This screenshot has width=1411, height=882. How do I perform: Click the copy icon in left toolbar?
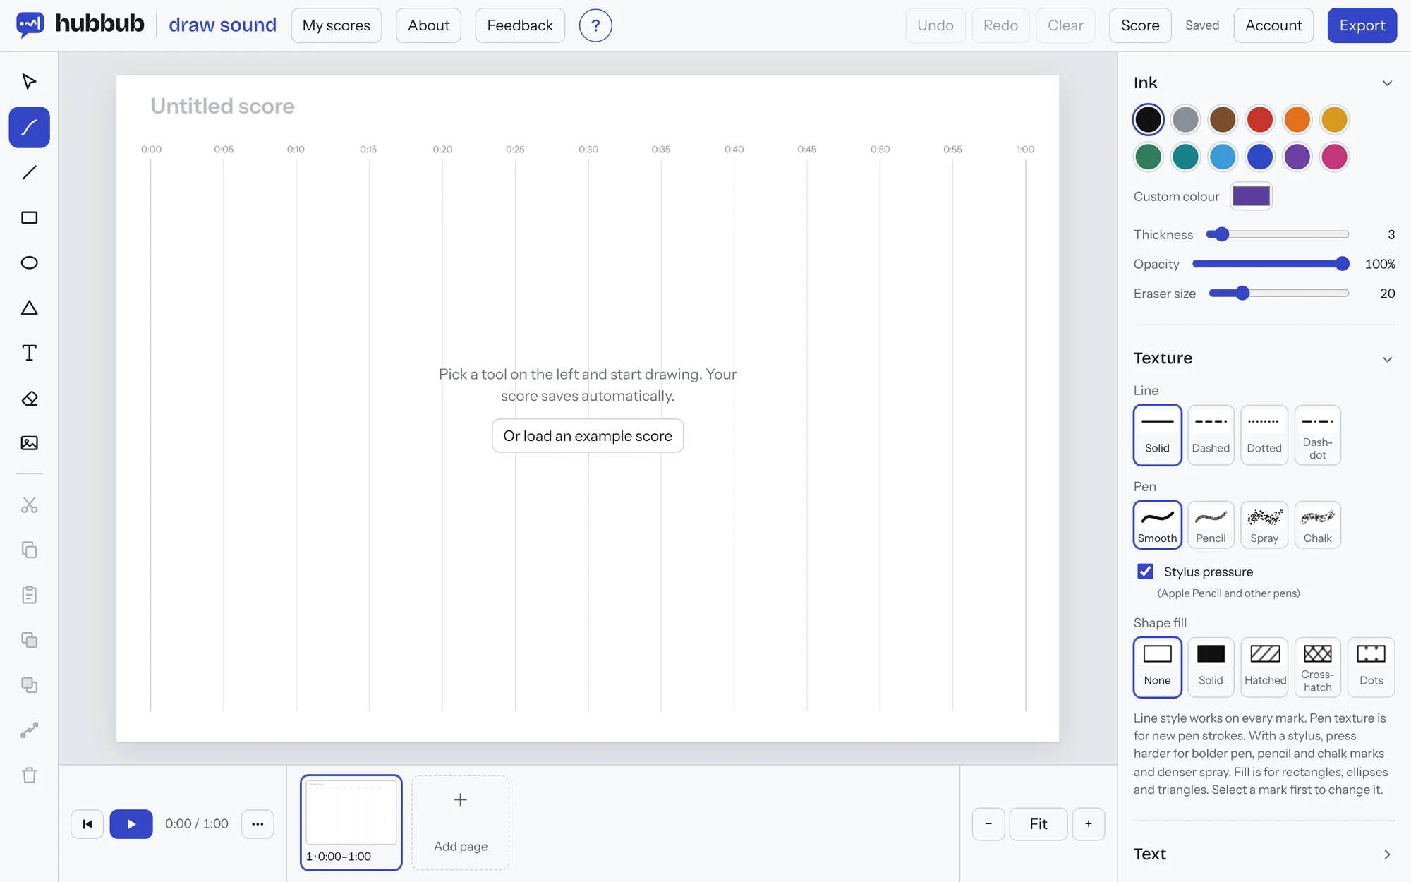pyautogui.click(x=29, y=550)
